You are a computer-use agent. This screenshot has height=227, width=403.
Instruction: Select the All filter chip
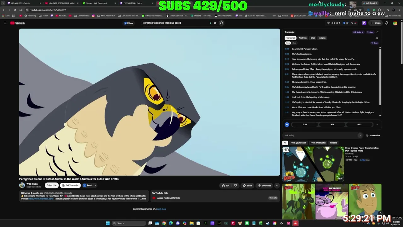pyautogui.click(x=285, y=143)
